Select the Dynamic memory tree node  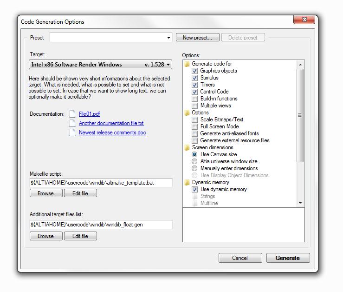210,182
